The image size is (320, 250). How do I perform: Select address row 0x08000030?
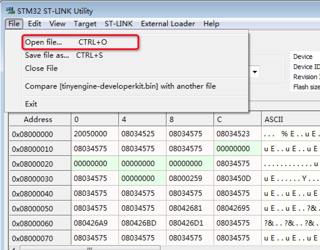tap(40, 179)
